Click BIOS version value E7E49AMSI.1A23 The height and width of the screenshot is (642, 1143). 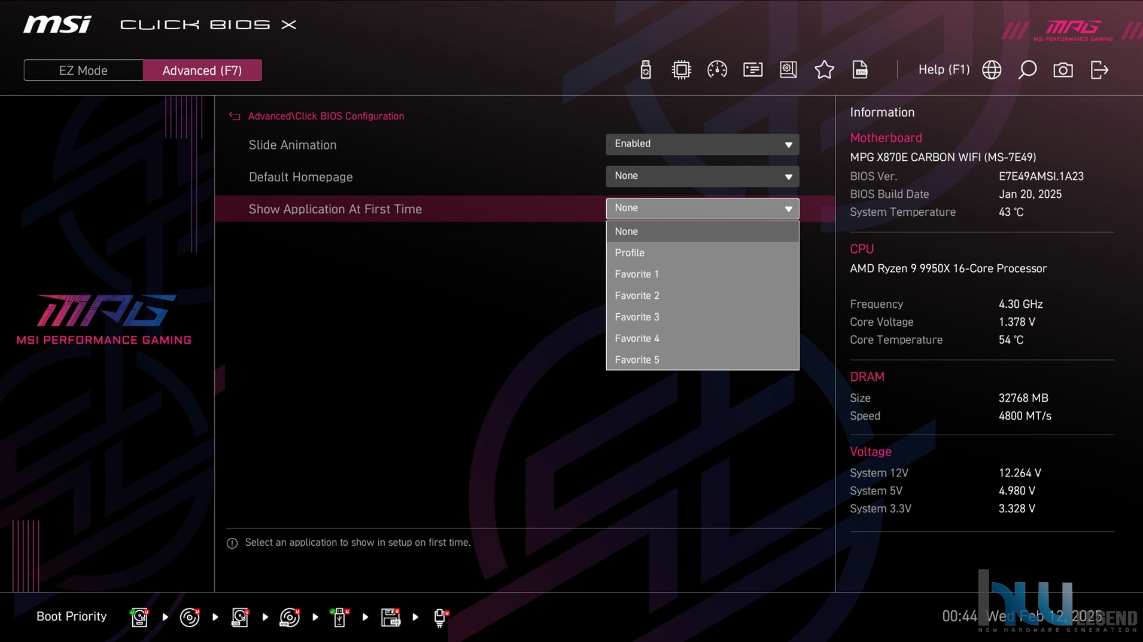(1041, 176)
